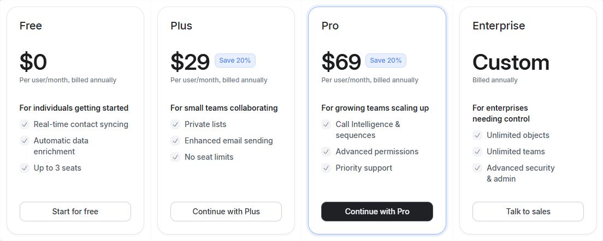This screenshot has height=241, width=603.
Task: Click check icon beside Call Intelligence & sequences
Action: [x=326, y=124]
